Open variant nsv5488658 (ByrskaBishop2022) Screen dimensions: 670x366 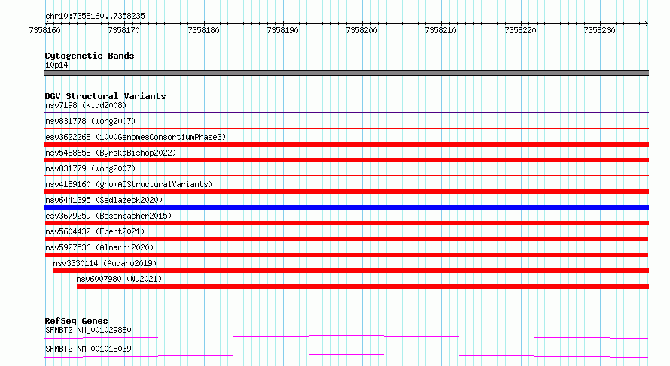[111, 153]
